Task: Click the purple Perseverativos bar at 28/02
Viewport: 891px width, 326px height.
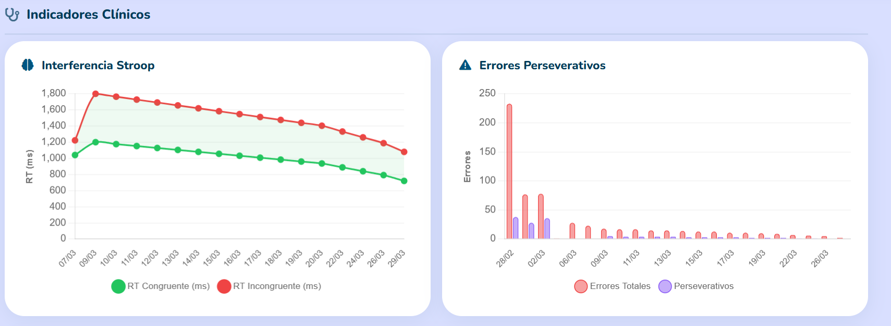Action: [516, 229]
